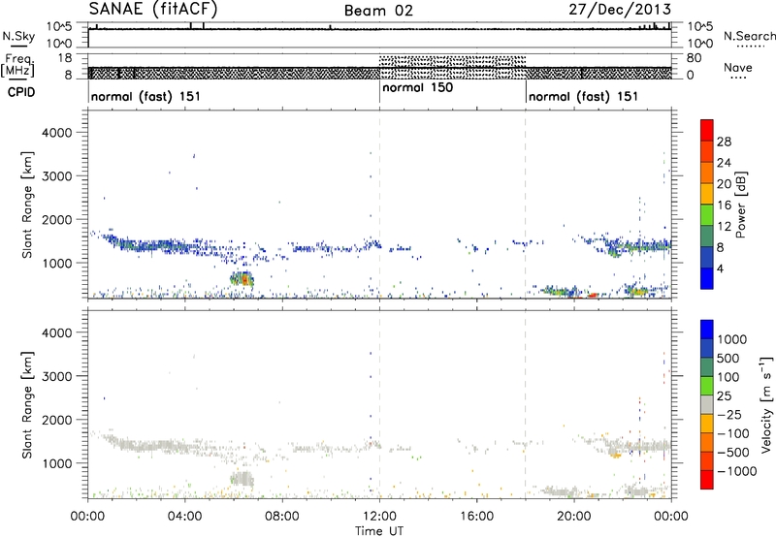Click the Freq. [MHz] axis label
The width and height of the screenshot is (776, 537).
click(x=18, y=65)
